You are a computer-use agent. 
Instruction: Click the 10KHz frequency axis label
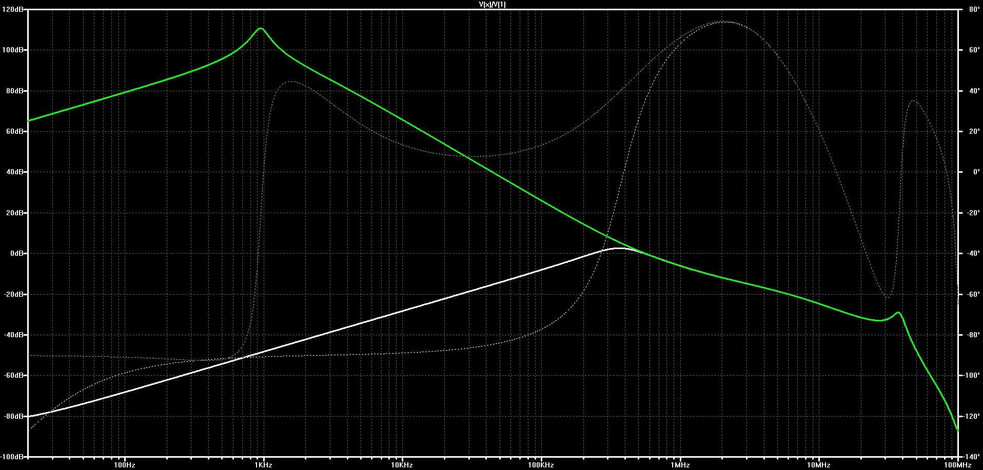point(402,465)
